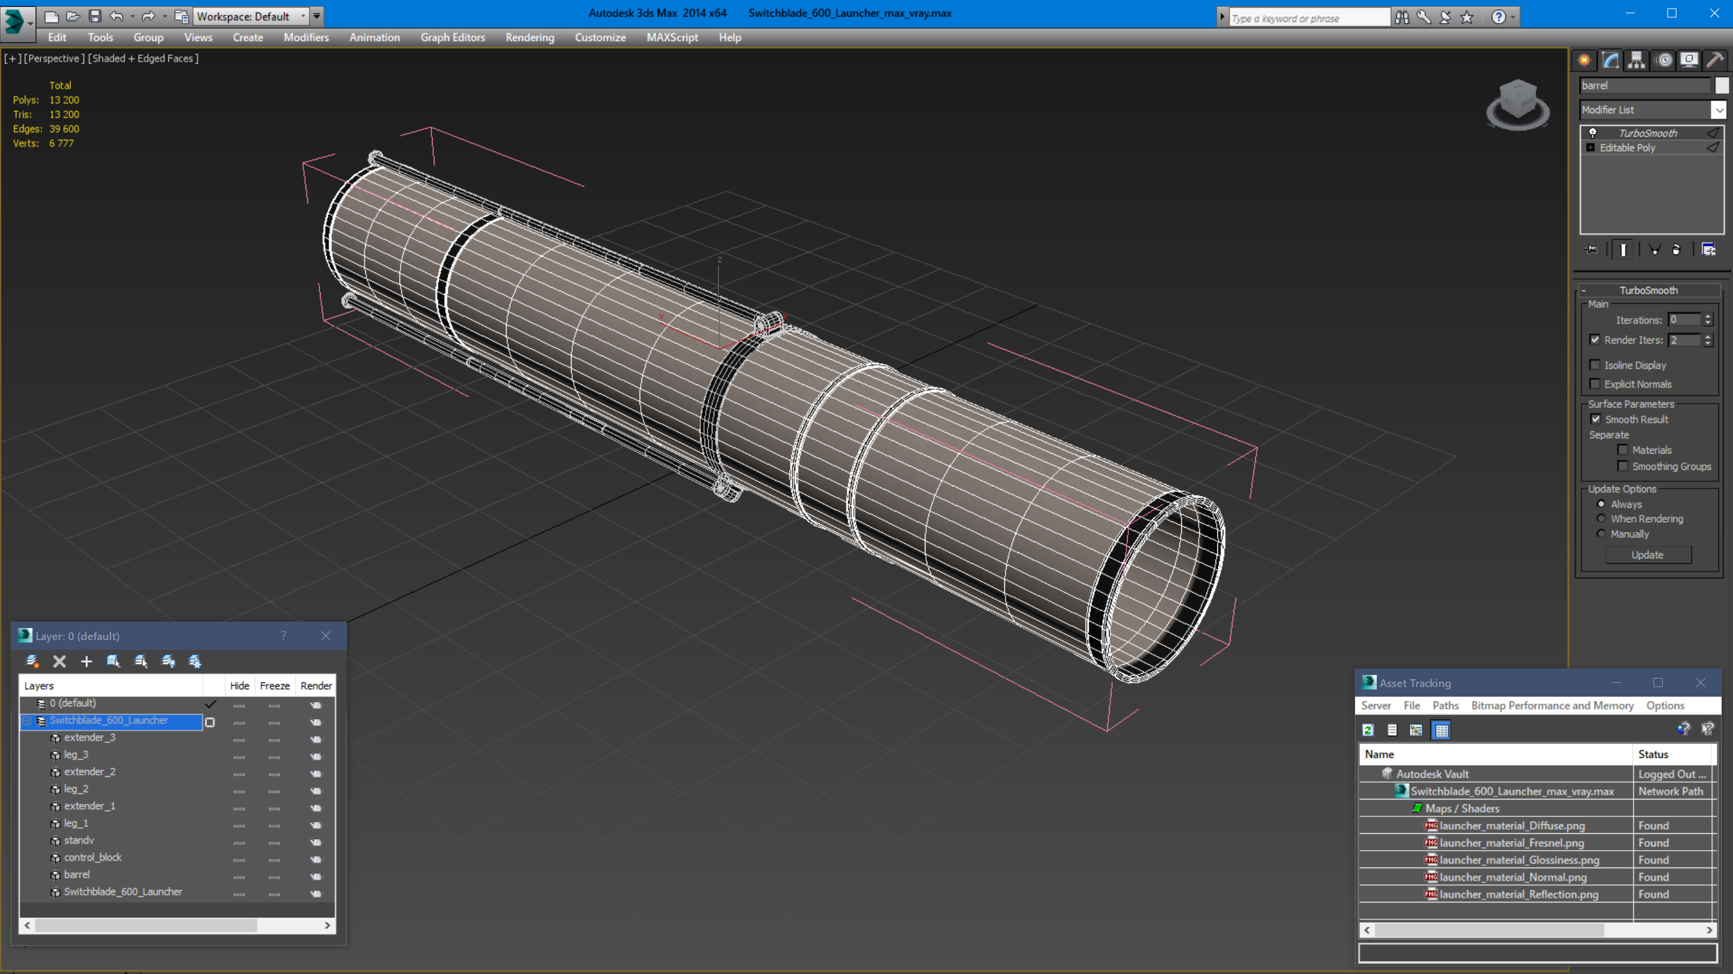1733x974 pixels.
Task: Open the Modifiers menu
Action: pos(306,38)
